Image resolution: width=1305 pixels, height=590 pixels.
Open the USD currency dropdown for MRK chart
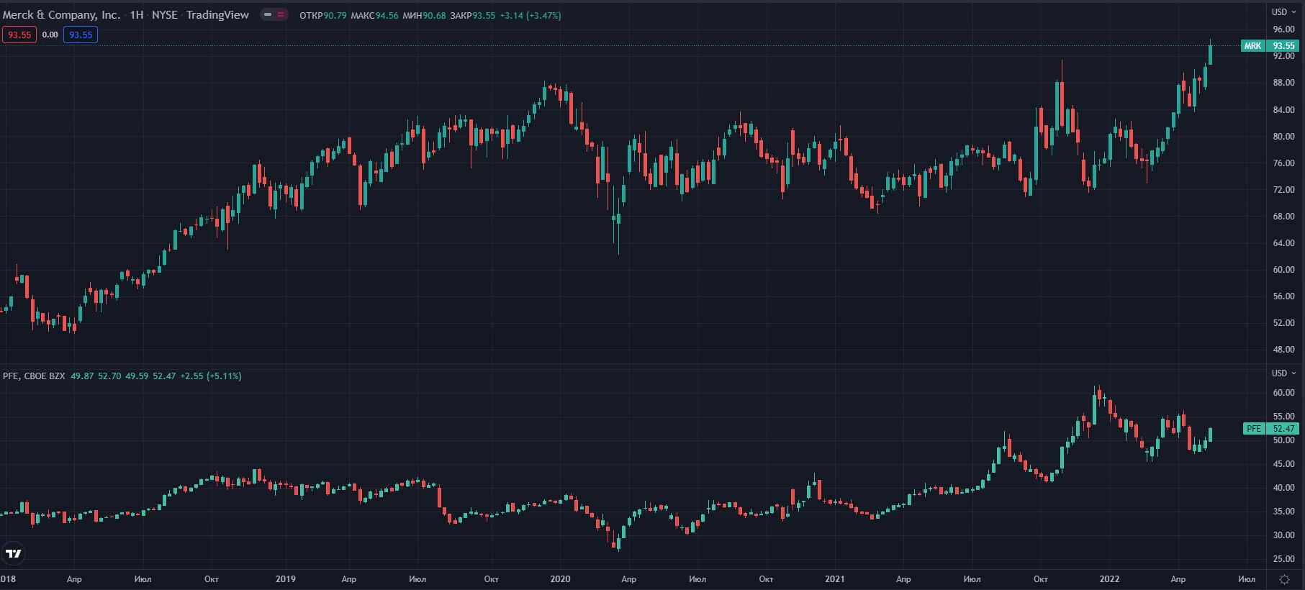(1283, 12)
